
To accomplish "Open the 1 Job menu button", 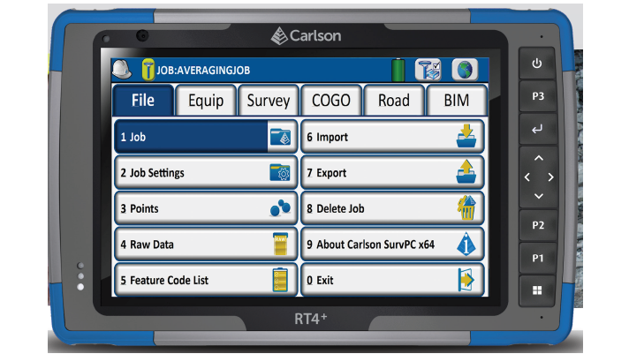I will (x=206, y=137).
